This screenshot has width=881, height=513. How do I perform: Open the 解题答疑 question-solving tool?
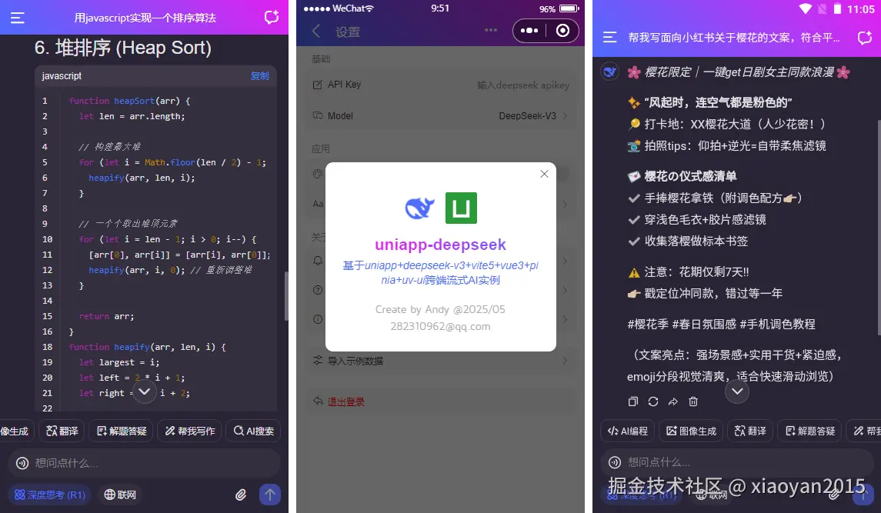tap(121, 431)
